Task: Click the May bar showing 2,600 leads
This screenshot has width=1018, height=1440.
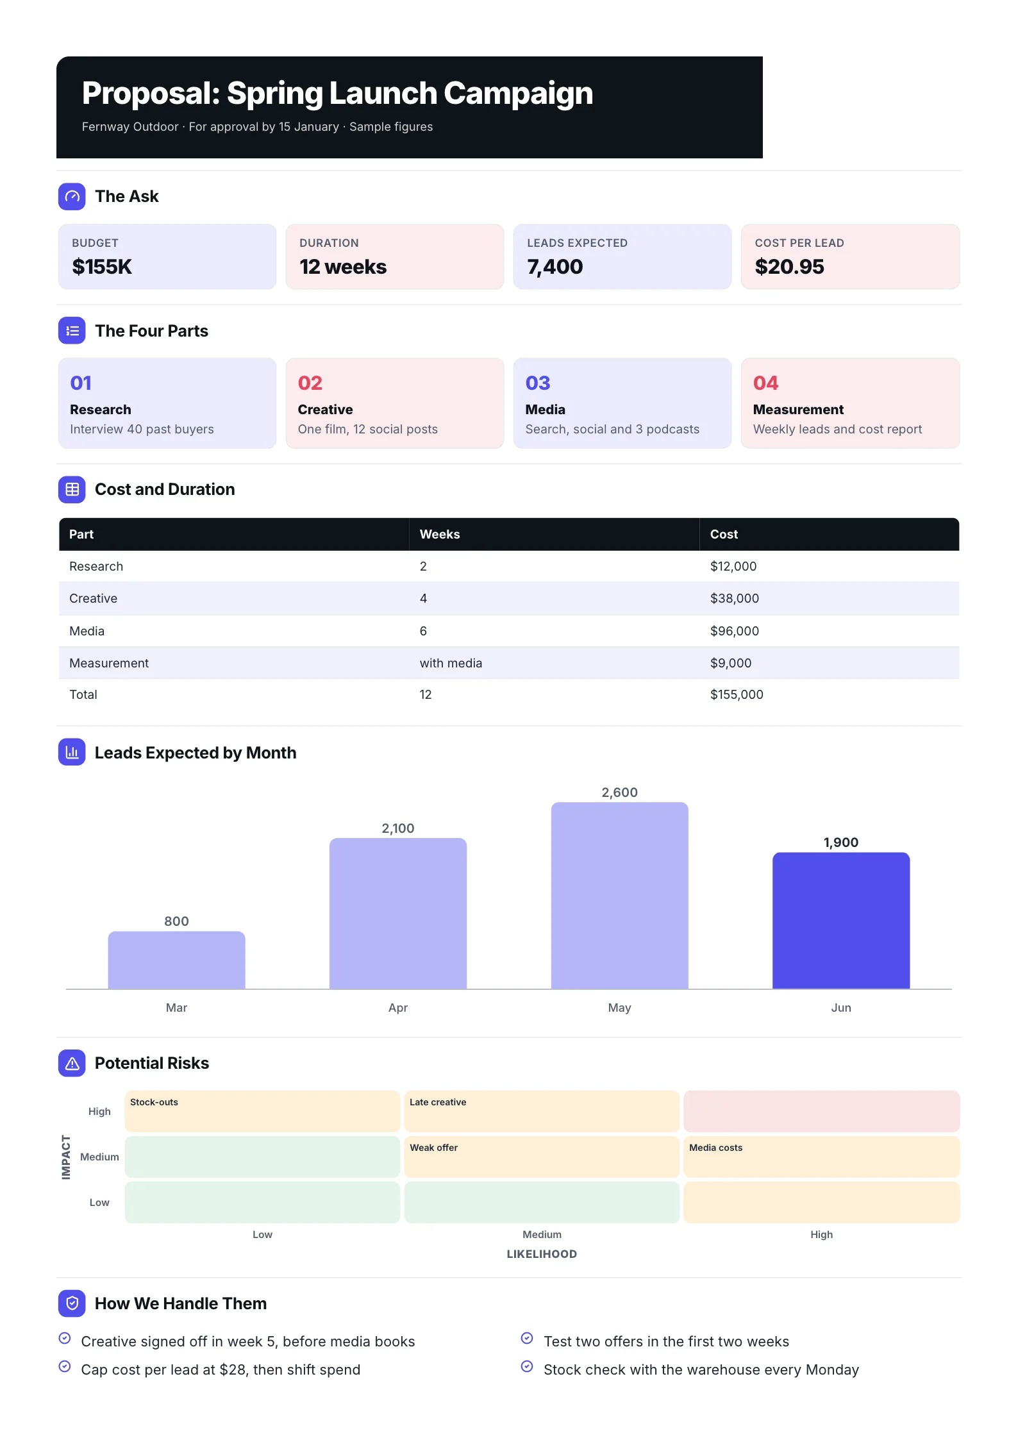Action: 620,896
